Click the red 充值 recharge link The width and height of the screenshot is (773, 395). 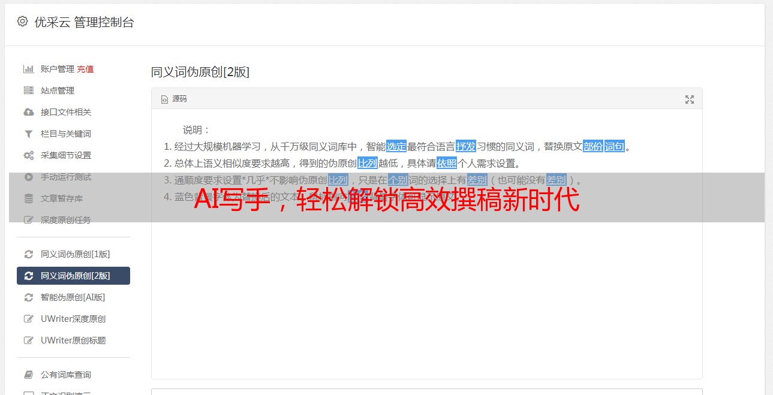pos(85,69)
